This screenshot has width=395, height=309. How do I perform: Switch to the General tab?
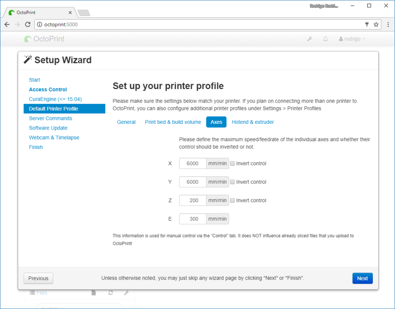(x=126, y=122)
